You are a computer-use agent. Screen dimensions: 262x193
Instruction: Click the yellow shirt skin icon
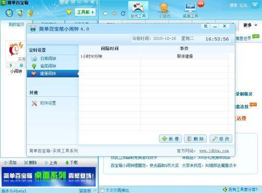pyautogui.click(x=69, y=12)
